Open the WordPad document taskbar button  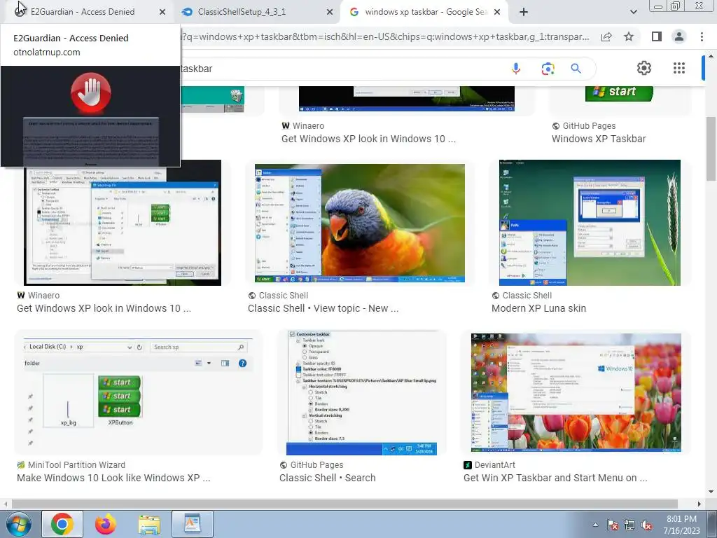click(x=193, y=524)
